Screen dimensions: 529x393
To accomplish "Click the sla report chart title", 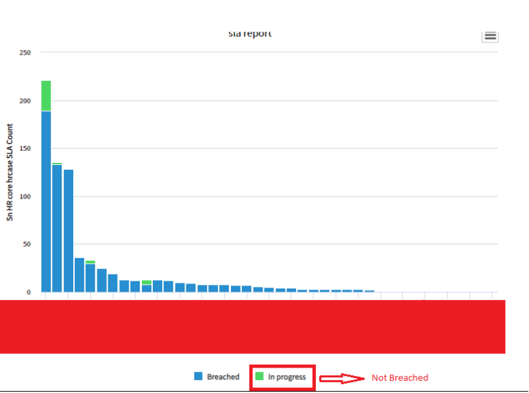I will 250,34.
